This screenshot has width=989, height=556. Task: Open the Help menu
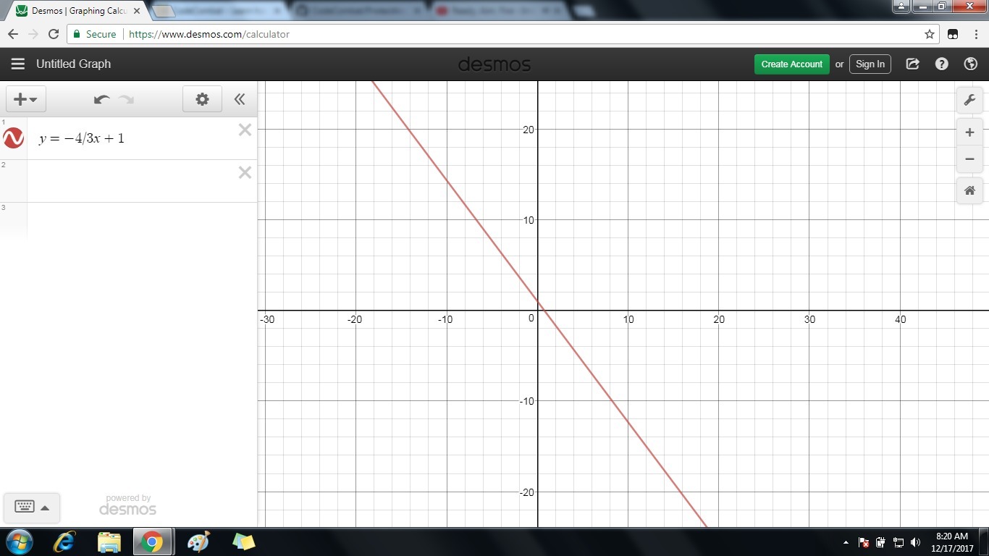tap(941, 64)
